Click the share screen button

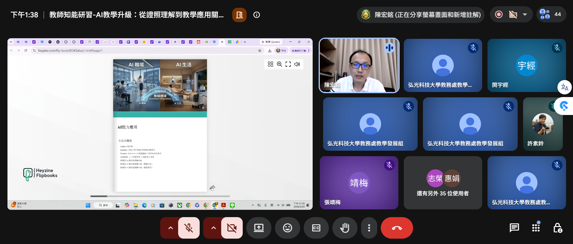pos(259,228)
